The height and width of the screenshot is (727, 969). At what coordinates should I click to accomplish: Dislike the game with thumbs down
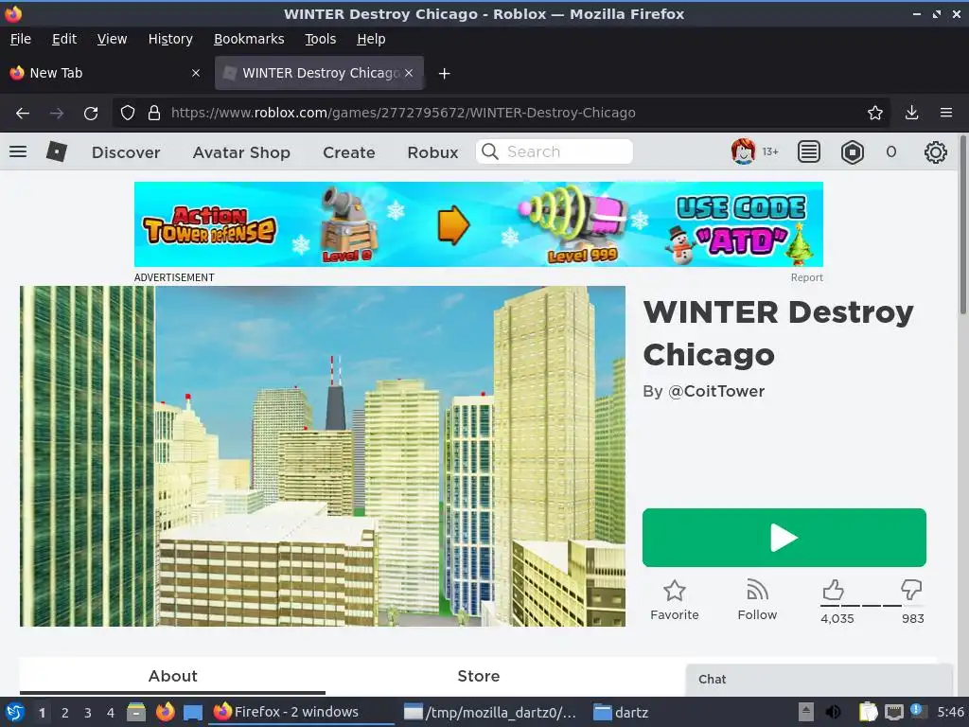[x=911, y=590]
